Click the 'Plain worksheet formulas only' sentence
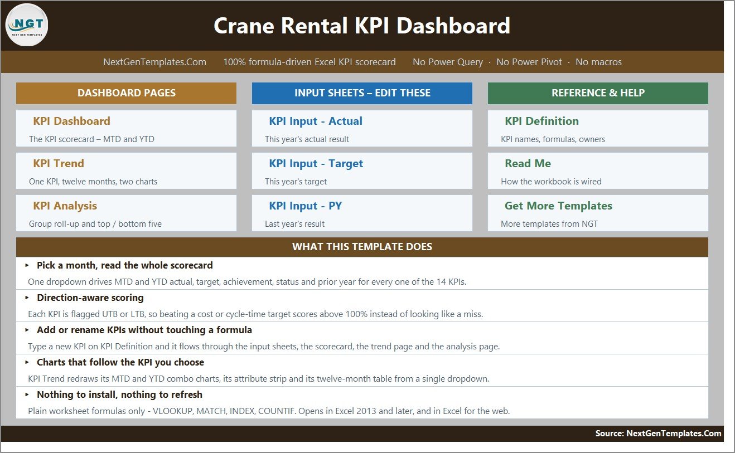The width and height of the screenshot is (735, 453). (x=269, y=411)
